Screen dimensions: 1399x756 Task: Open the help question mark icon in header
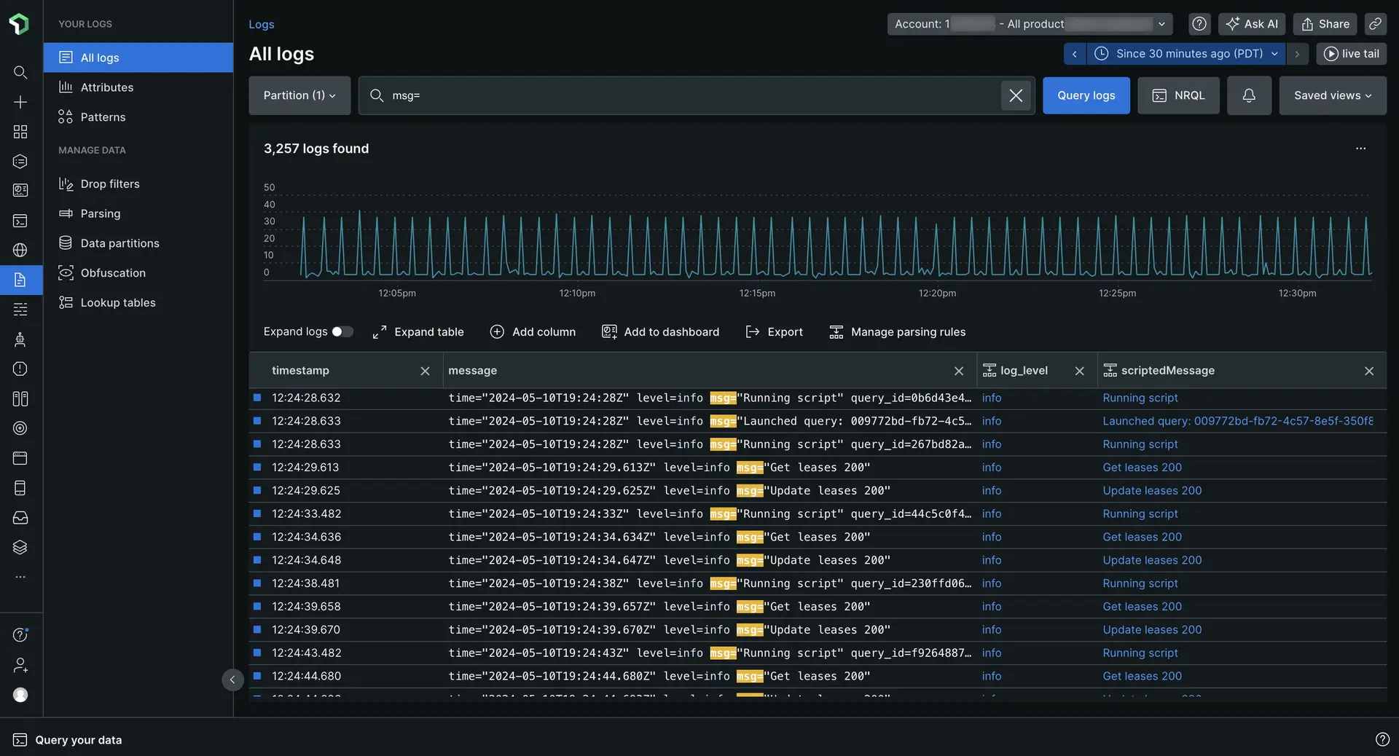[1199, 24]
